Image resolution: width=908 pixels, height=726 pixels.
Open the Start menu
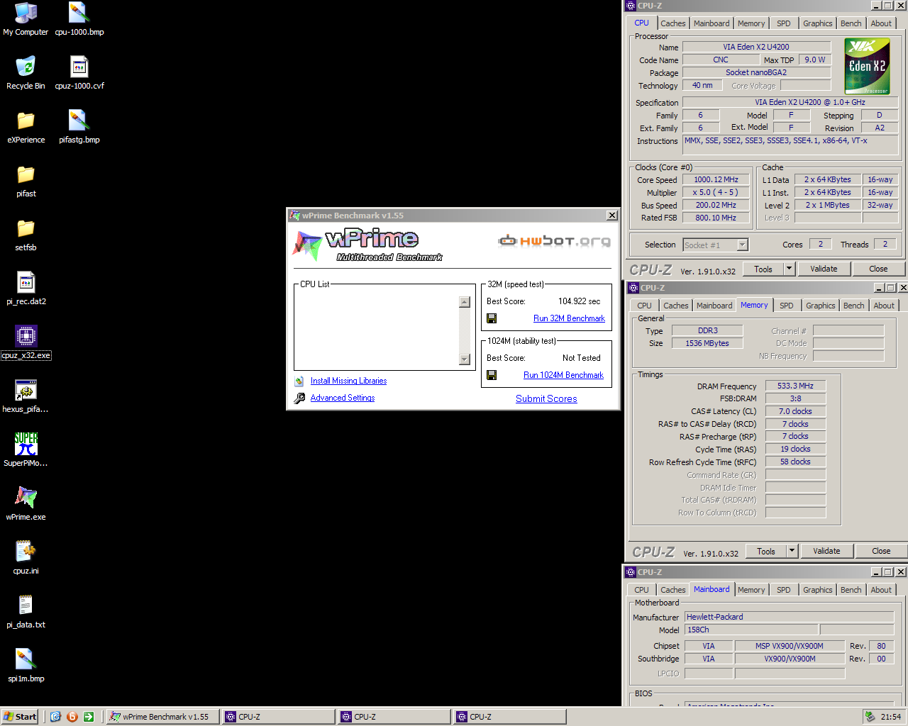20,717
